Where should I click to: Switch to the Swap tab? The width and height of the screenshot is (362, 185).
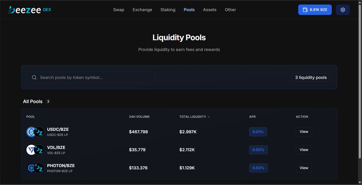tap(119, 10)
